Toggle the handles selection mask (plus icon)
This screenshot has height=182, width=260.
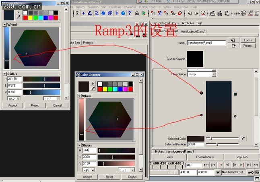83,13
